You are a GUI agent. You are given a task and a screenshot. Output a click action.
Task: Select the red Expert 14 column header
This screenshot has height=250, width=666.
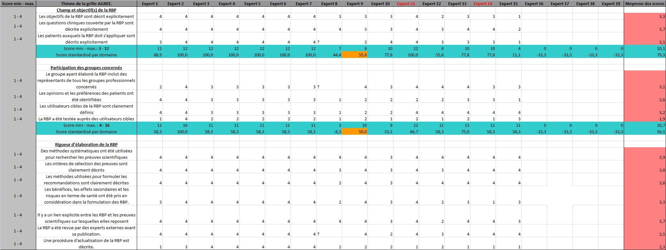pyautogui.click(x=483, y=4)
